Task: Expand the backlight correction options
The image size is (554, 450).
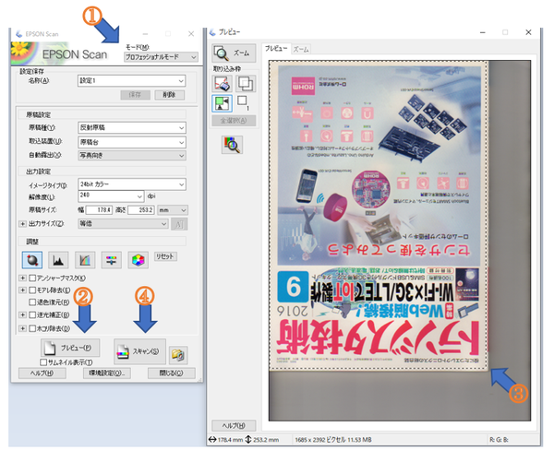Action: pos(22,314)
